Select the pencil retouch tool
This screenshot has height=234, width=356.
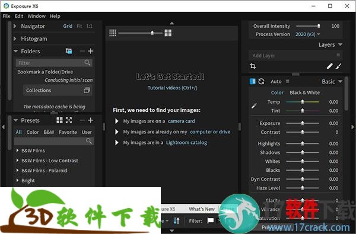(329, 66)
